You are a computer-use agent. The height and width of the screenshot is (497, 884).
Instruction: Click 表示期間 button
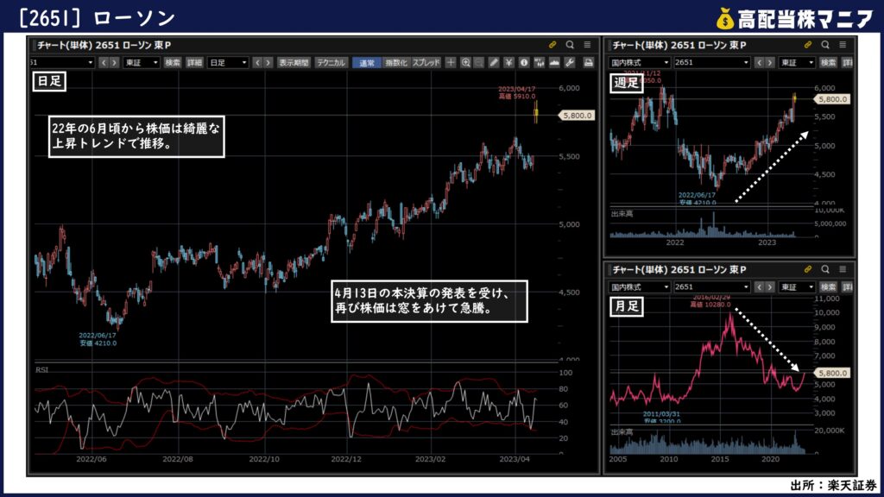click(x=294, y=62)
